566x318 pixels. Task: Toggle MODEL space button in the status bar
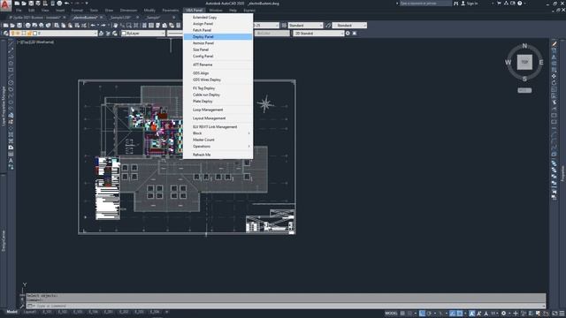click(x=391, y=314)
